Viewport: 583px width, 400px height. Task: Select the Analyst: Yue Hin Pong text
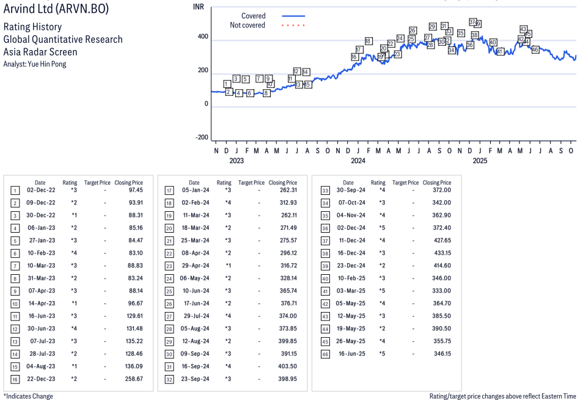[x=35, y=64]
